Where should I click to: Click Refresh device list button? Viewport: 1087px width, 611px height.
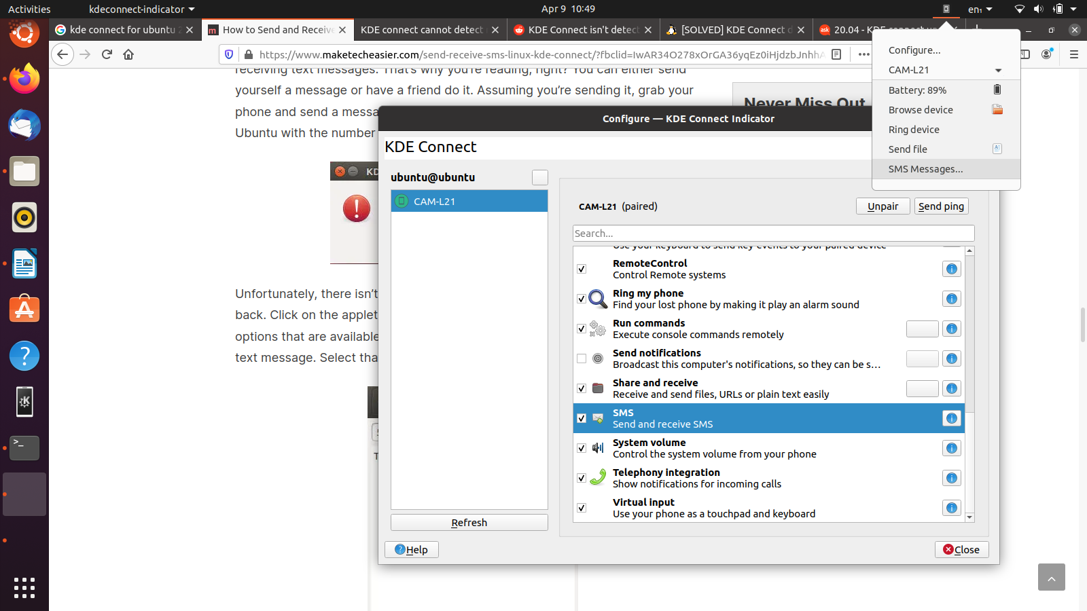469,522
